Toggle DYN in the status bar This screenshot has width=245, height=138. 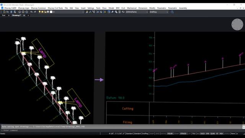point(207,134)
